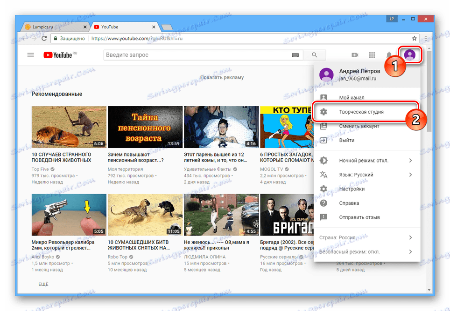Open the on-screen keyboard in the search bar

click(x=295, y=54)
